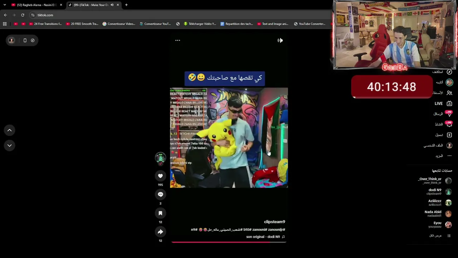
Task: Click the phone icon in the top-left pill
Action: [x=25, y=40]
